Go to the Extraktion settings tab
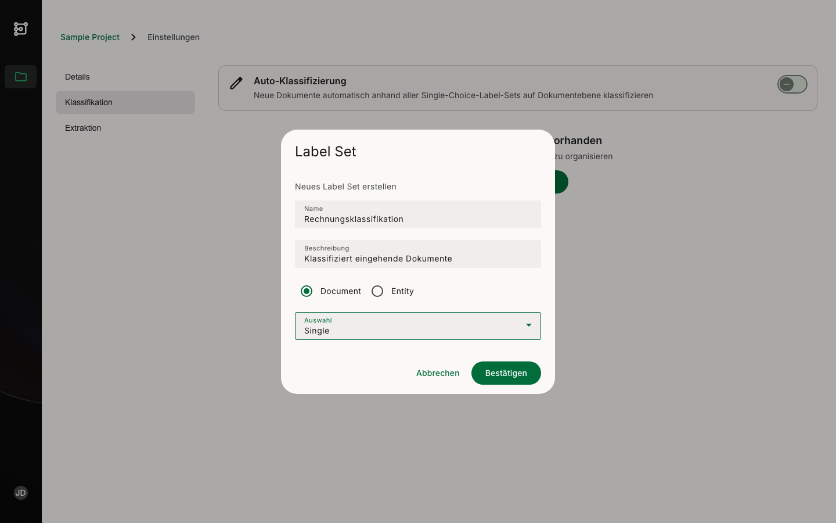 coord(83,128)
